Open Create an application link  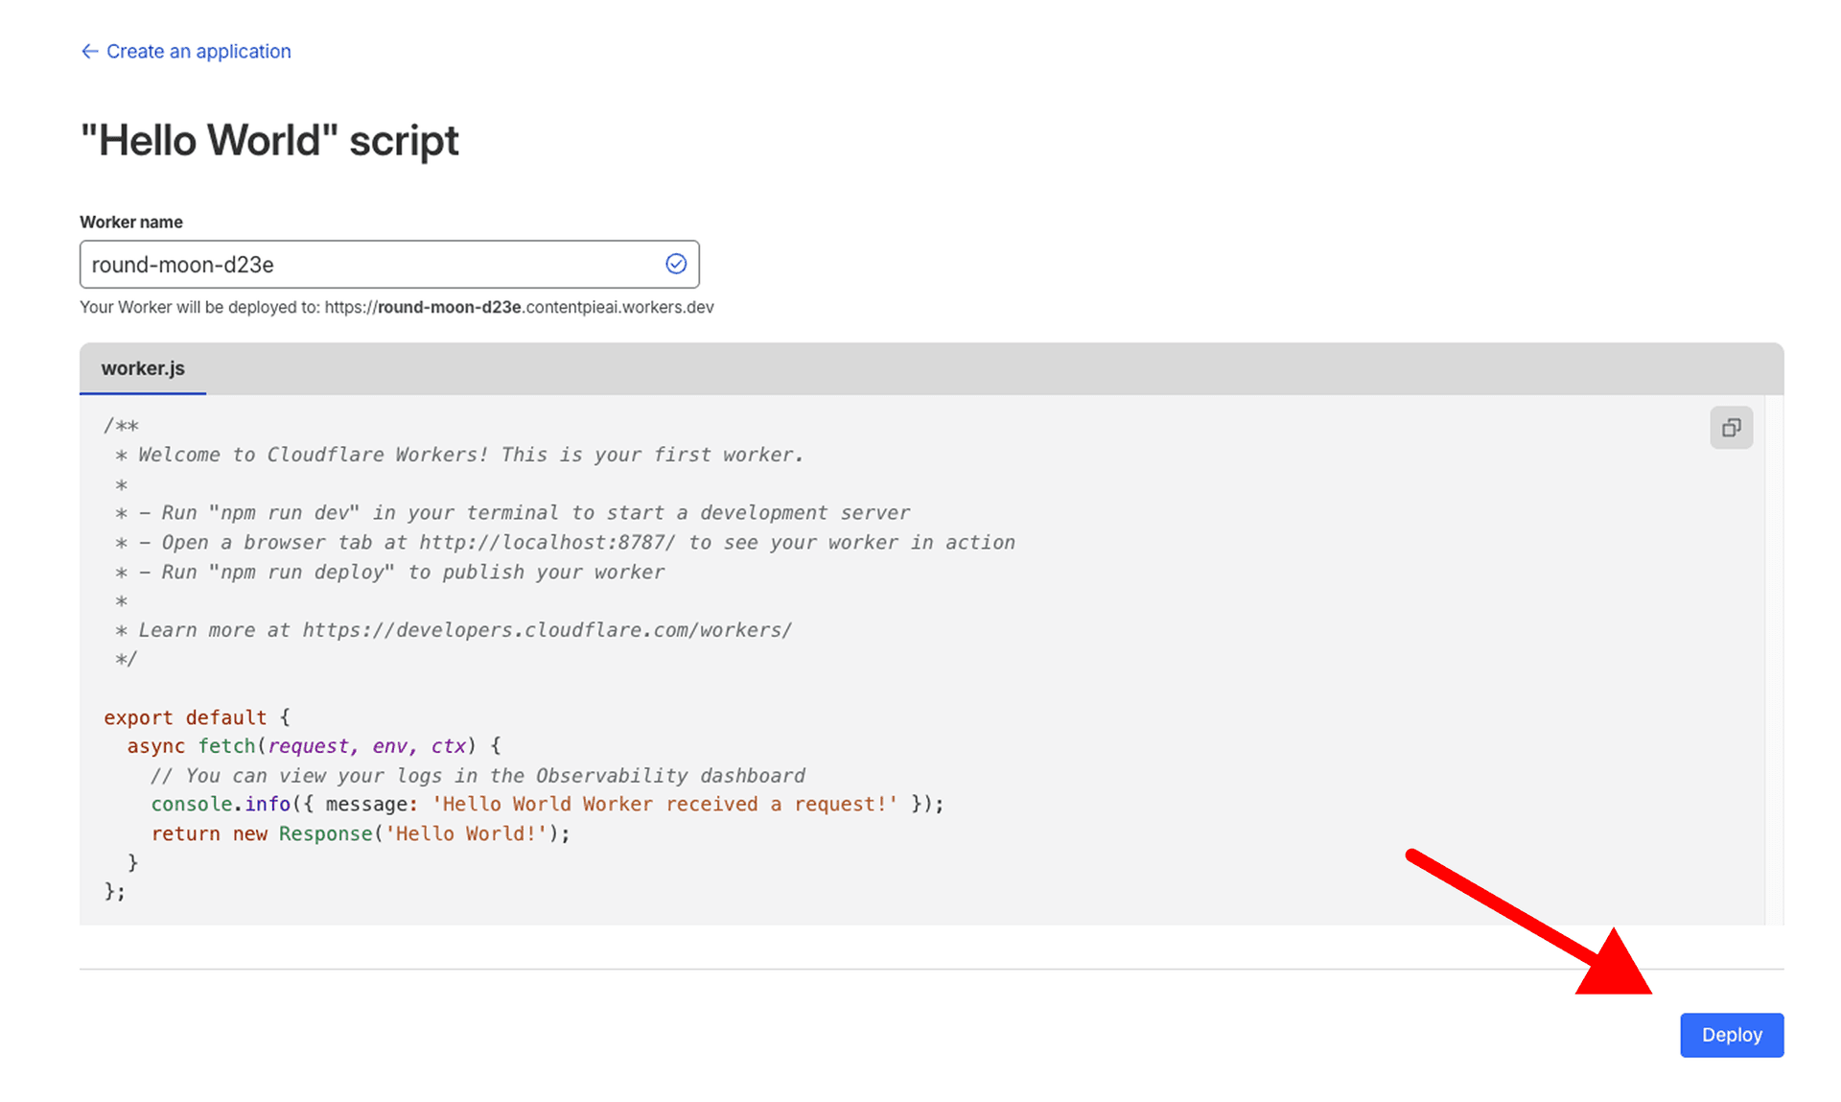point(199,51)
